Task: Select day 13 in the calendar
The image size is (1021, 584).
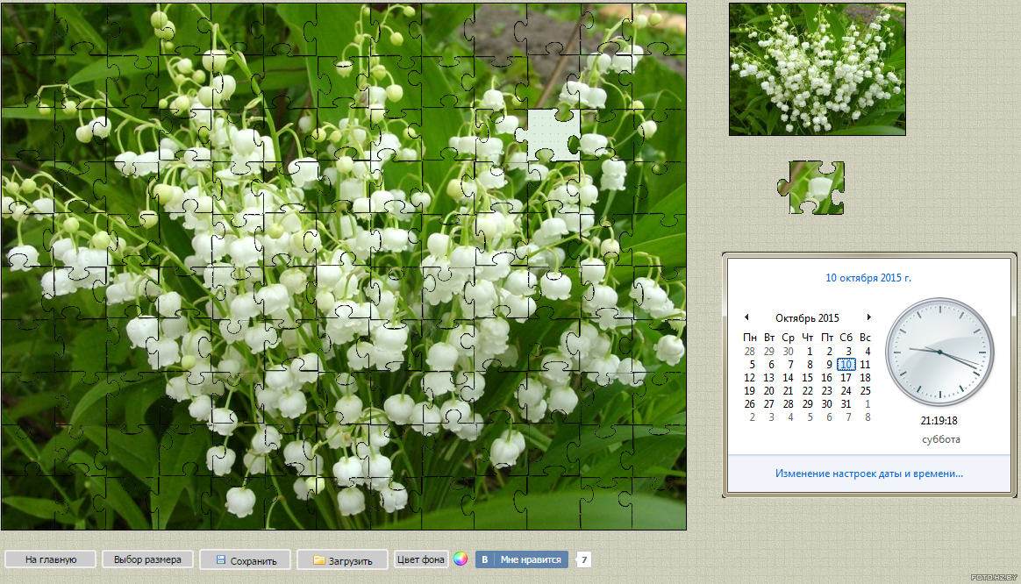Action: (x=769, y=378)
